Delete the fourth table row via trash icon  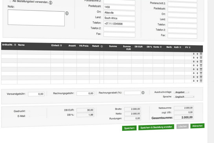(x=201, y=65)
